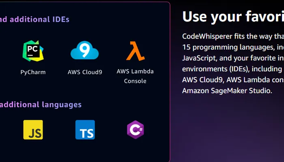
Task: Click the purple C# hexagon icon
Action: (x=135, y=130)
